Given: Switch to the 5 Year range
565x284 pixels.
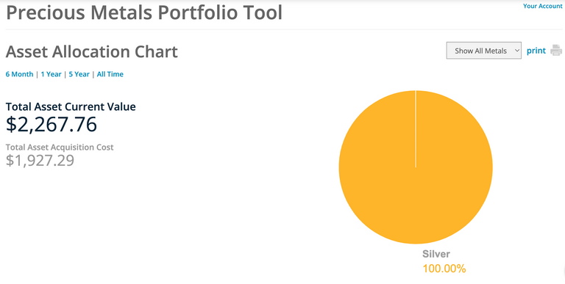Looking at the screenshot, I should (x=79, y=74).
